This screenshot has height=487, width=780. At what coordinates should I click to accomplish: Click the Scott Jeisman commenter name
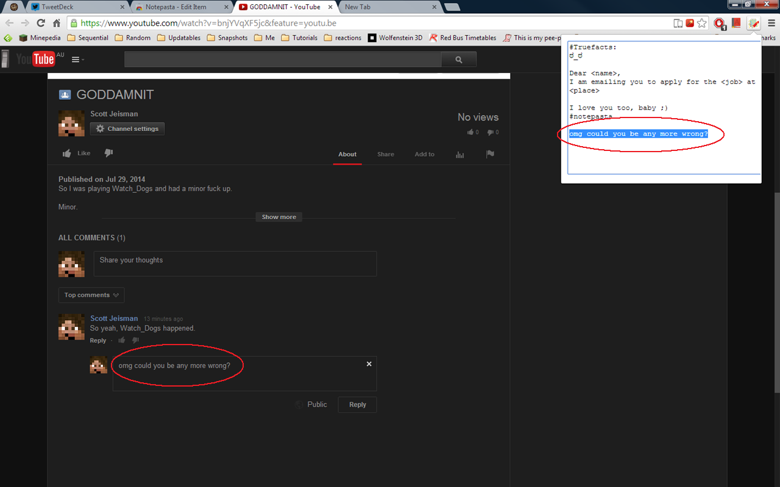[x=114, y=318]
